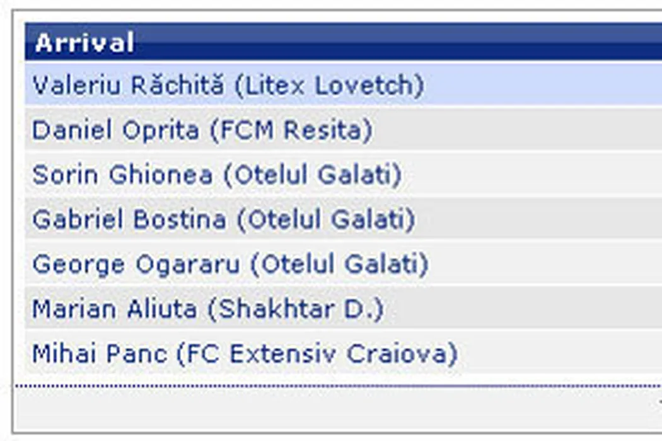This screenshot has width=662, height=441.
Task: Select Mihai Panc player name
Action: tap(100, 354)
